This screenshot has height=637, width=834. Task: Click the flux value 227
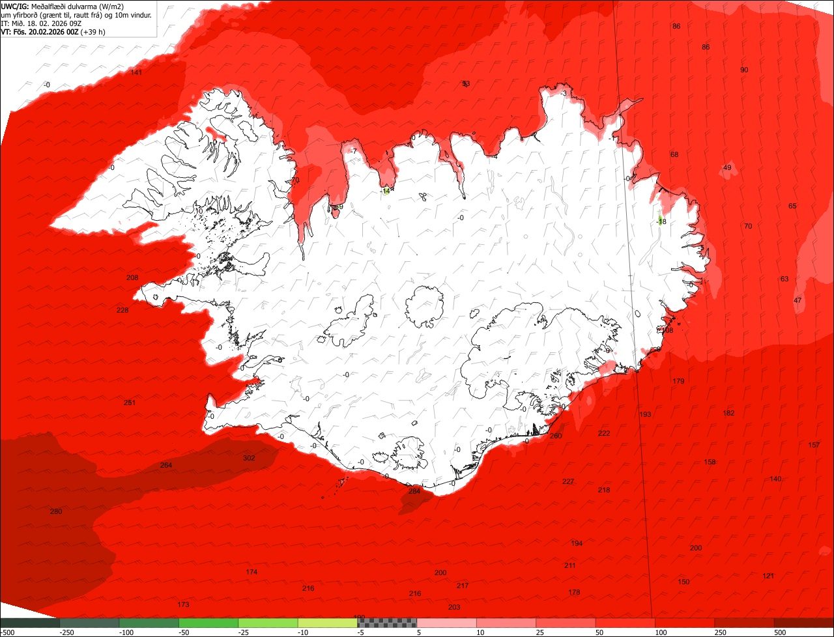click(568, 481)
